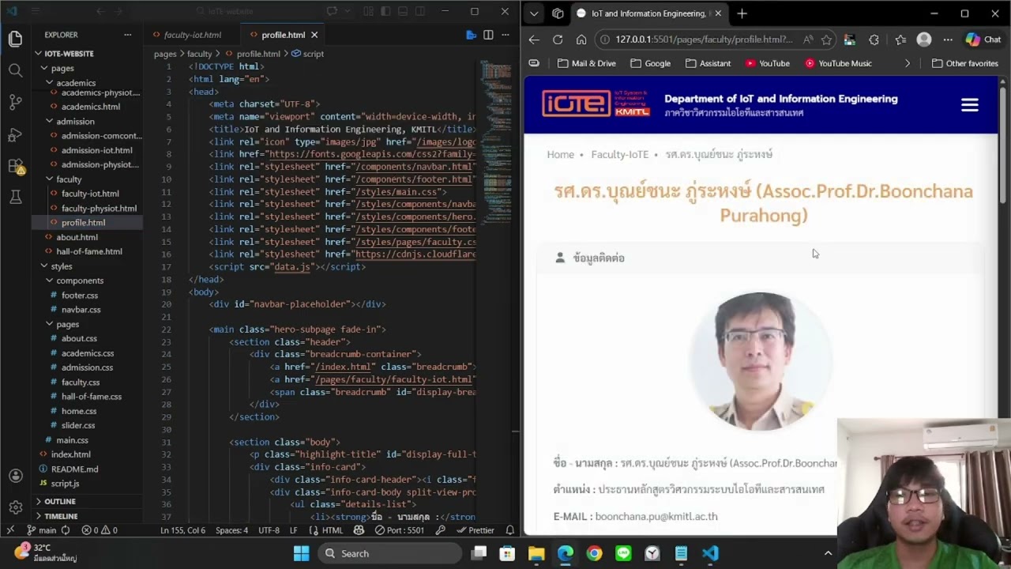Click the 'script' breadcrumb in editor

[308, 54]
